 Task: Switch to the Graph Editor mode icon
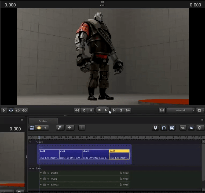(46, 128)
